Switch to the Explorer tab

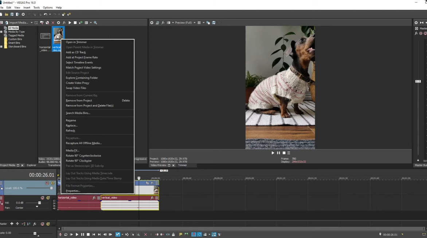click(31, 165)
